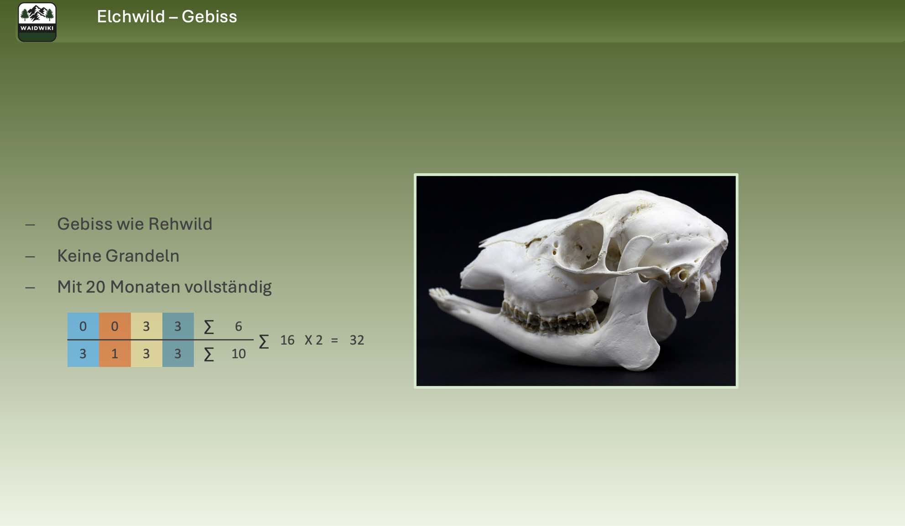Click the orange upper cell with 0
This screenshot has height=526, width=905.
coord(114,326)
